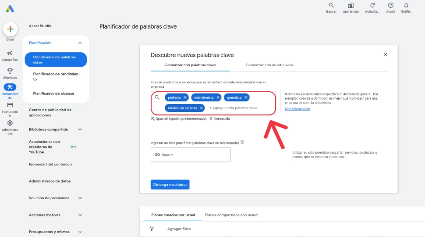Click the help icon beside site filter label
Screen dimensions: 425x237
point(242,142)
